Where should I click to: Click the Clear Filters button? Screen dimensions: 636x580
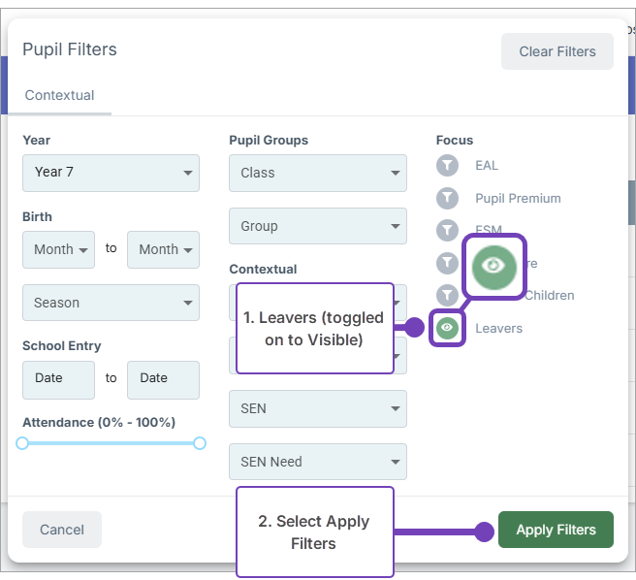point(556,51)
